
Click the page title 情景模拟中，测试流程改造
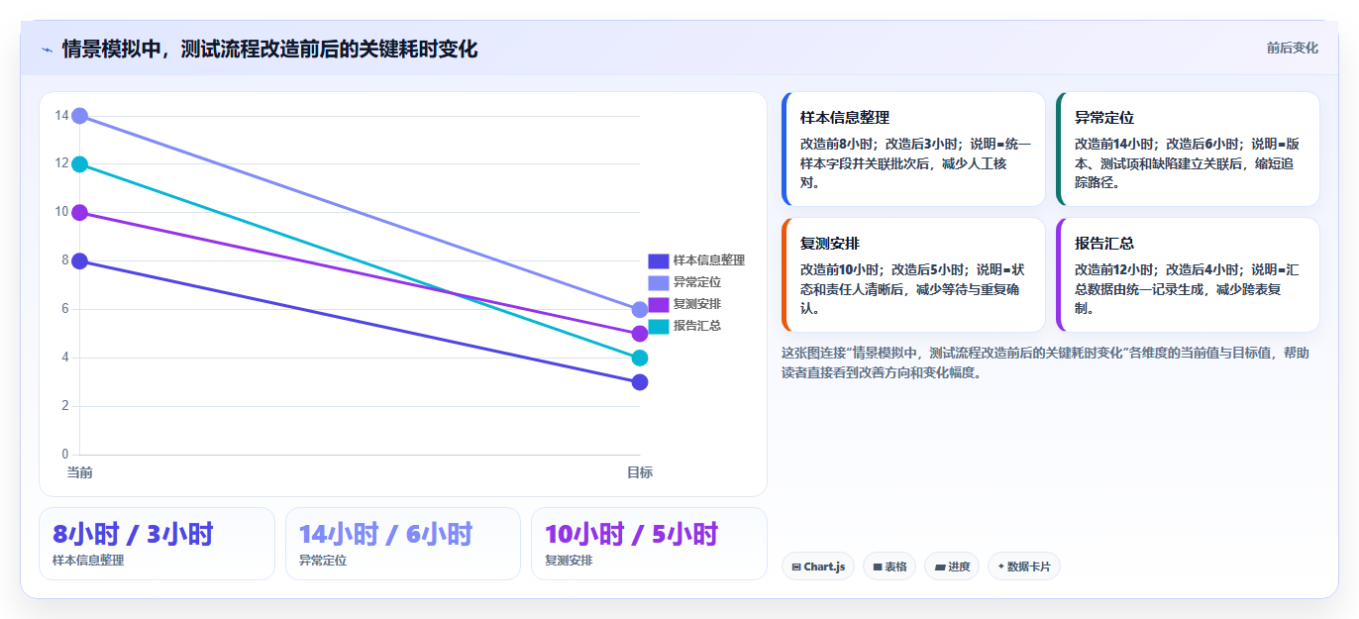(x=269, y=49)
